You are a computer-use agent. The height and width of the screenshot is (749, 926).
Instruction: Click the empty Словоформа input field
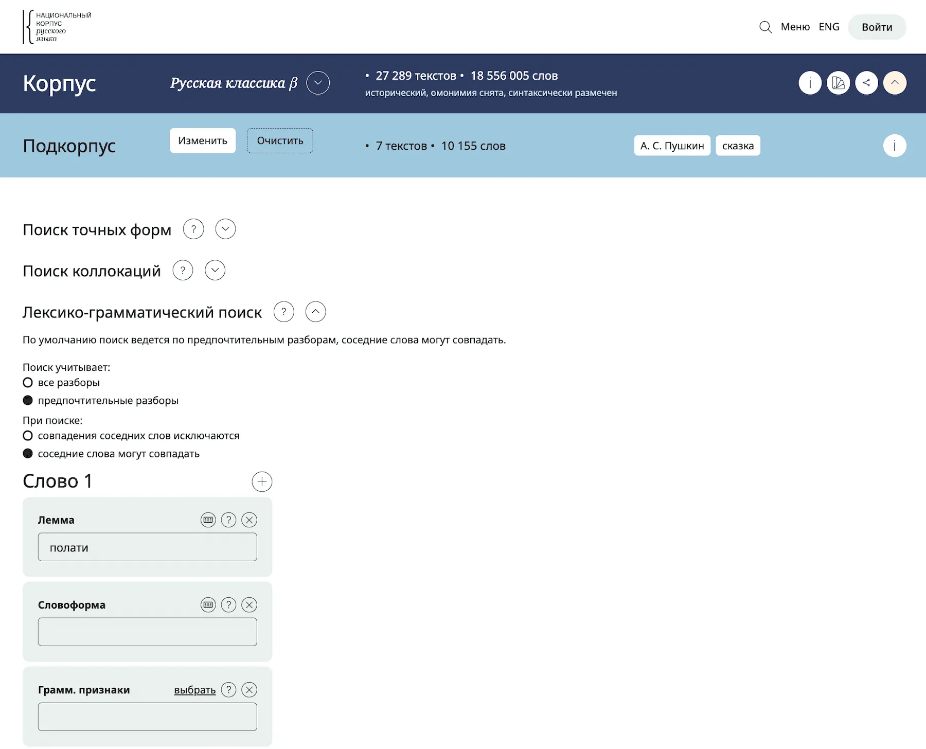click(147, 632)
